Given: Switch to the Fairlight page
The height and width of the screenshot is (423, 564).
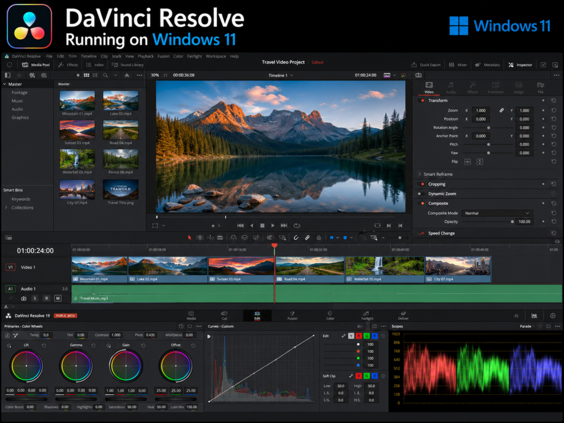Looking at the screenshot, I should coord(367,316).
